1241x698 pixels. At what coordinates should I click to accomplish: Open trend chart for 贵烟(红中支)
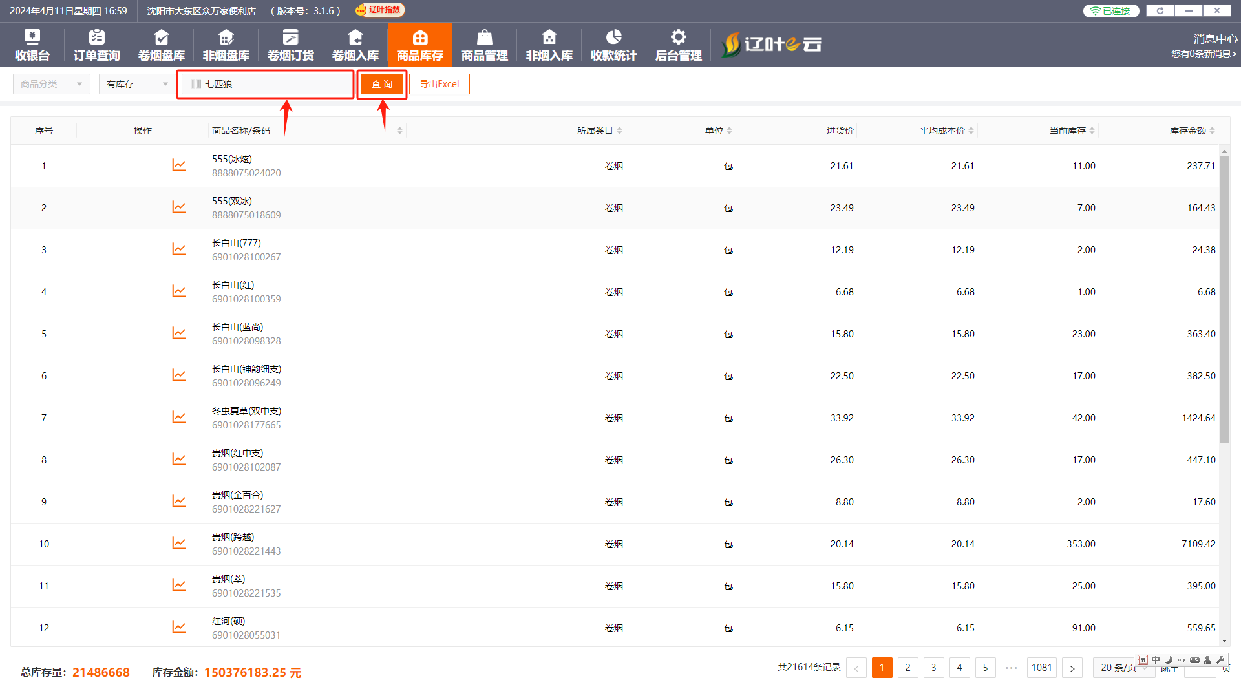click(x=179, y=460)
